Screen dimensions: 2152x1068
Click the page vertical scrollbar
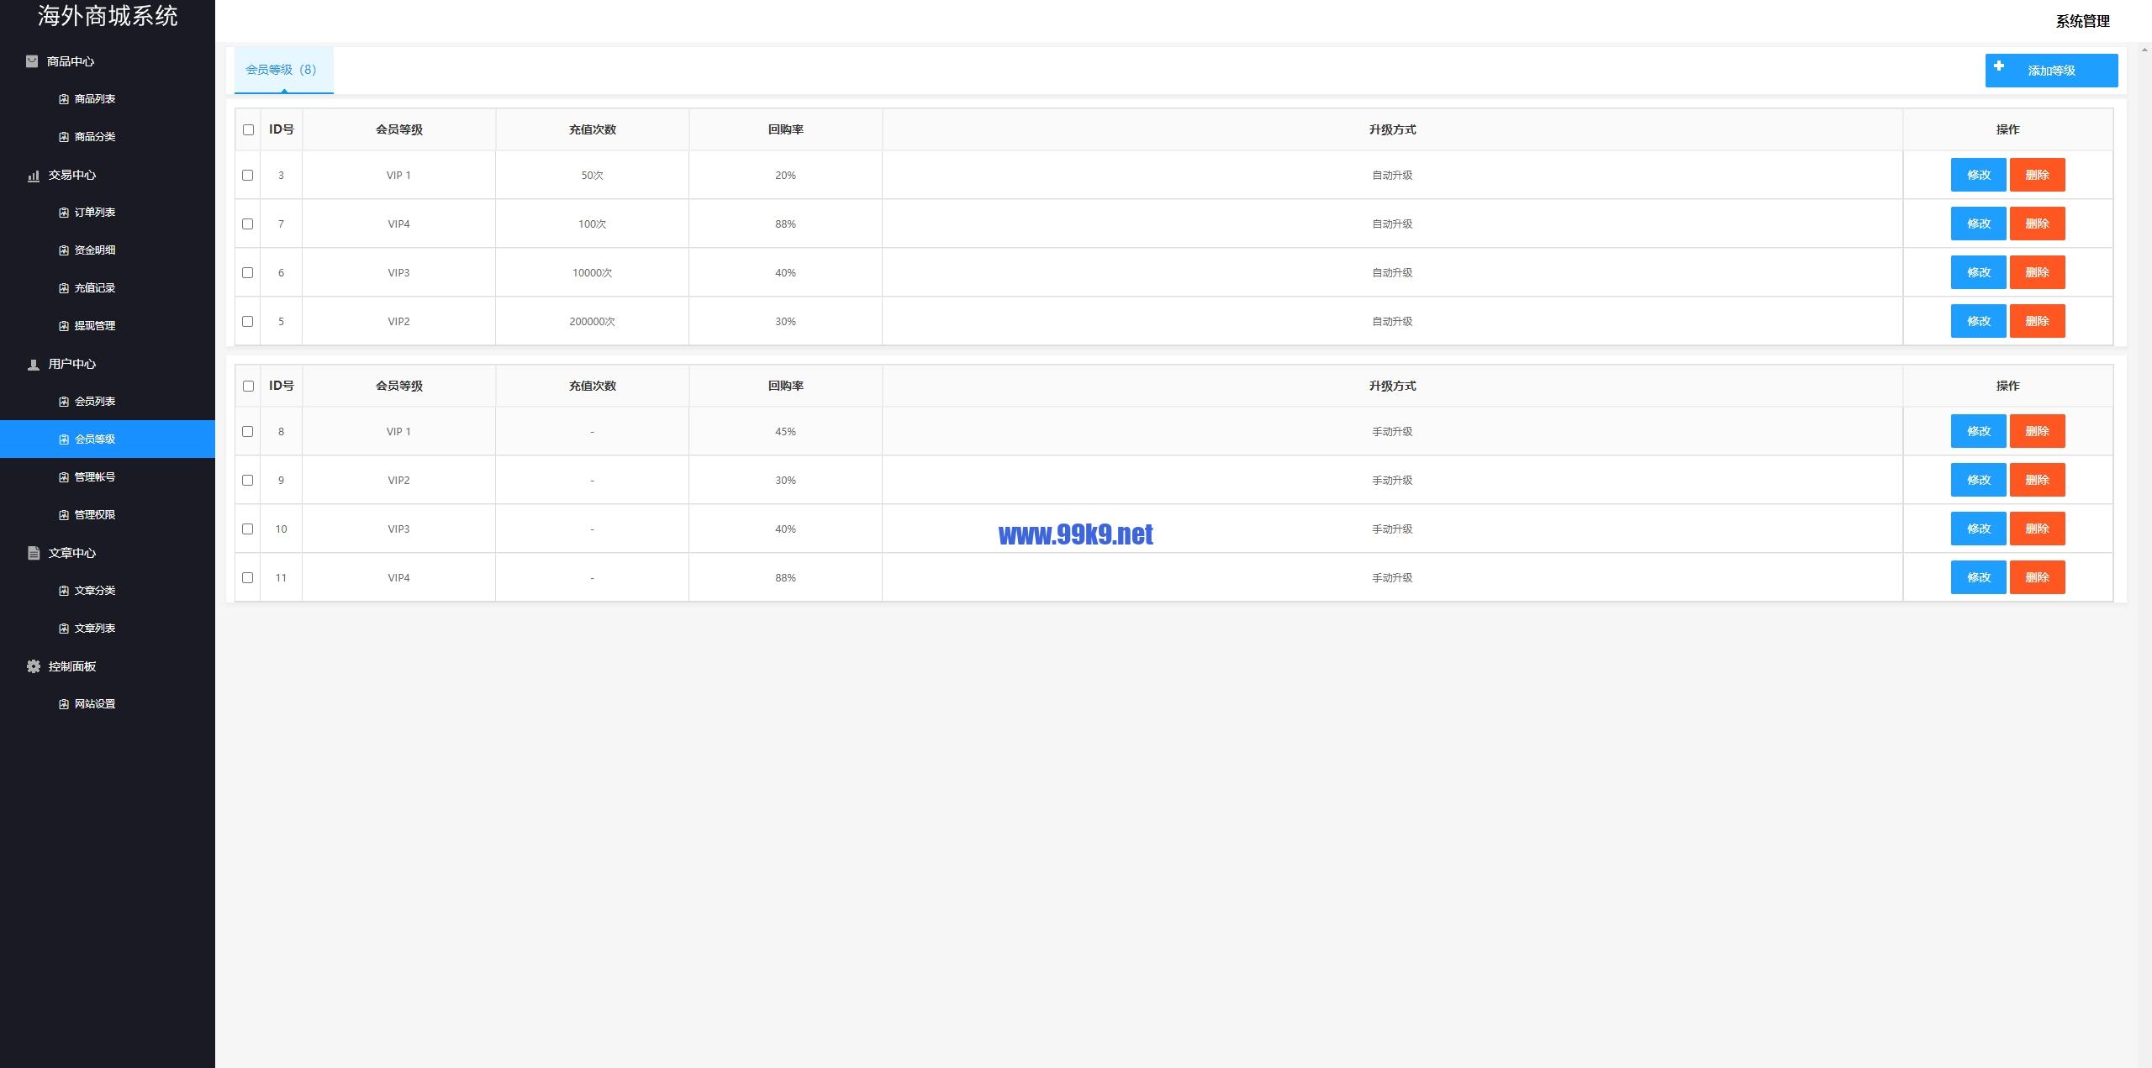click(x=2144, y=555)
